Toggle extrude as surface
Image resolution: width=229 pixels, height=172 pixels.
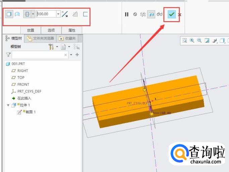(x=17, y=14)
